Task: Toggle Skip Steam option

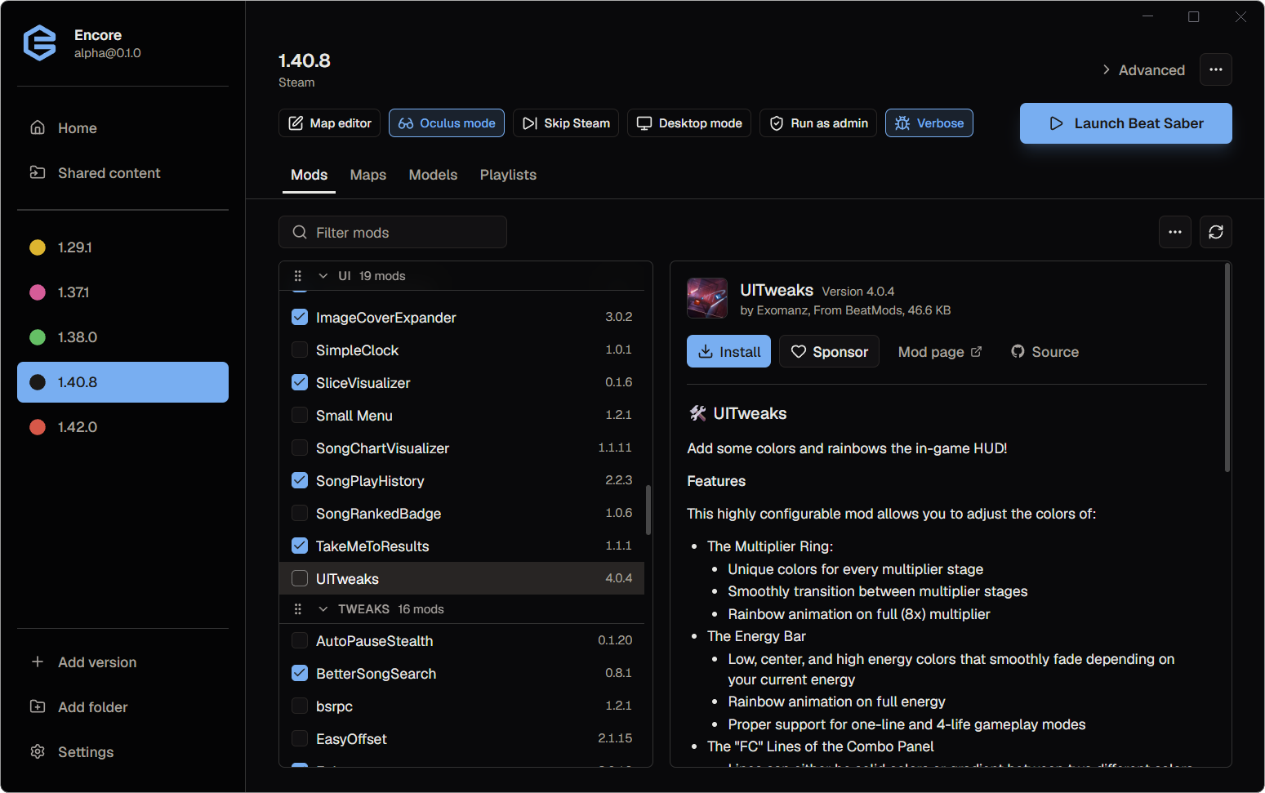Action: pos(566,123)
